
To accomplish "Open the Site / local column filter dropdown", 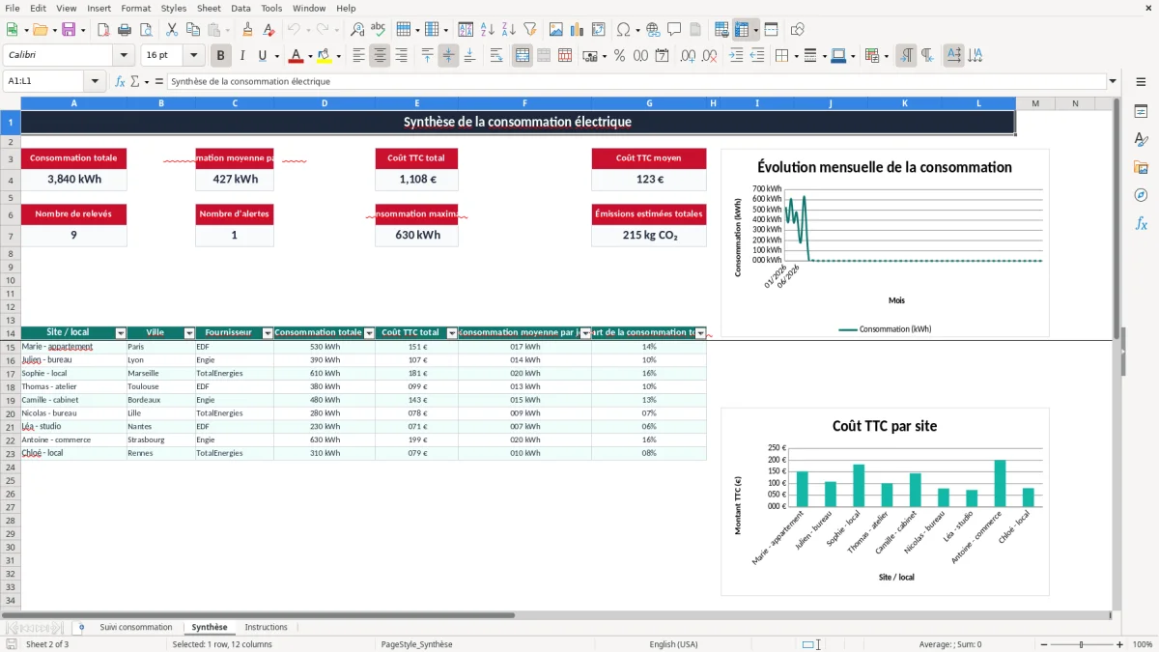I will pyautogui.click(x=121, y=333).
